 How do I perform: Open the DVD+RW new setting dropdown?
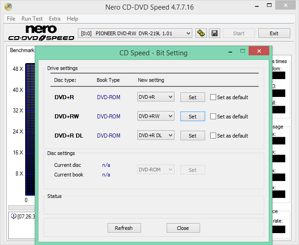pyautogui.click(x=156, y=116)
